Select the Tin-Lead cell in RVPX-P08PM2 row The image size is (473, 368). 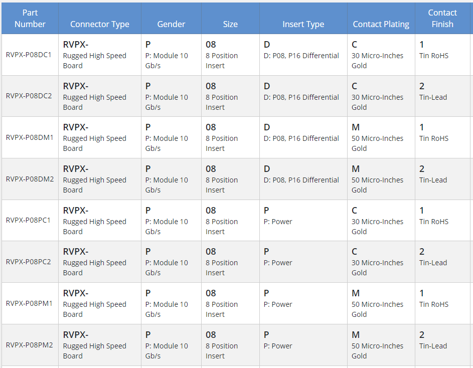click(433, 346)
